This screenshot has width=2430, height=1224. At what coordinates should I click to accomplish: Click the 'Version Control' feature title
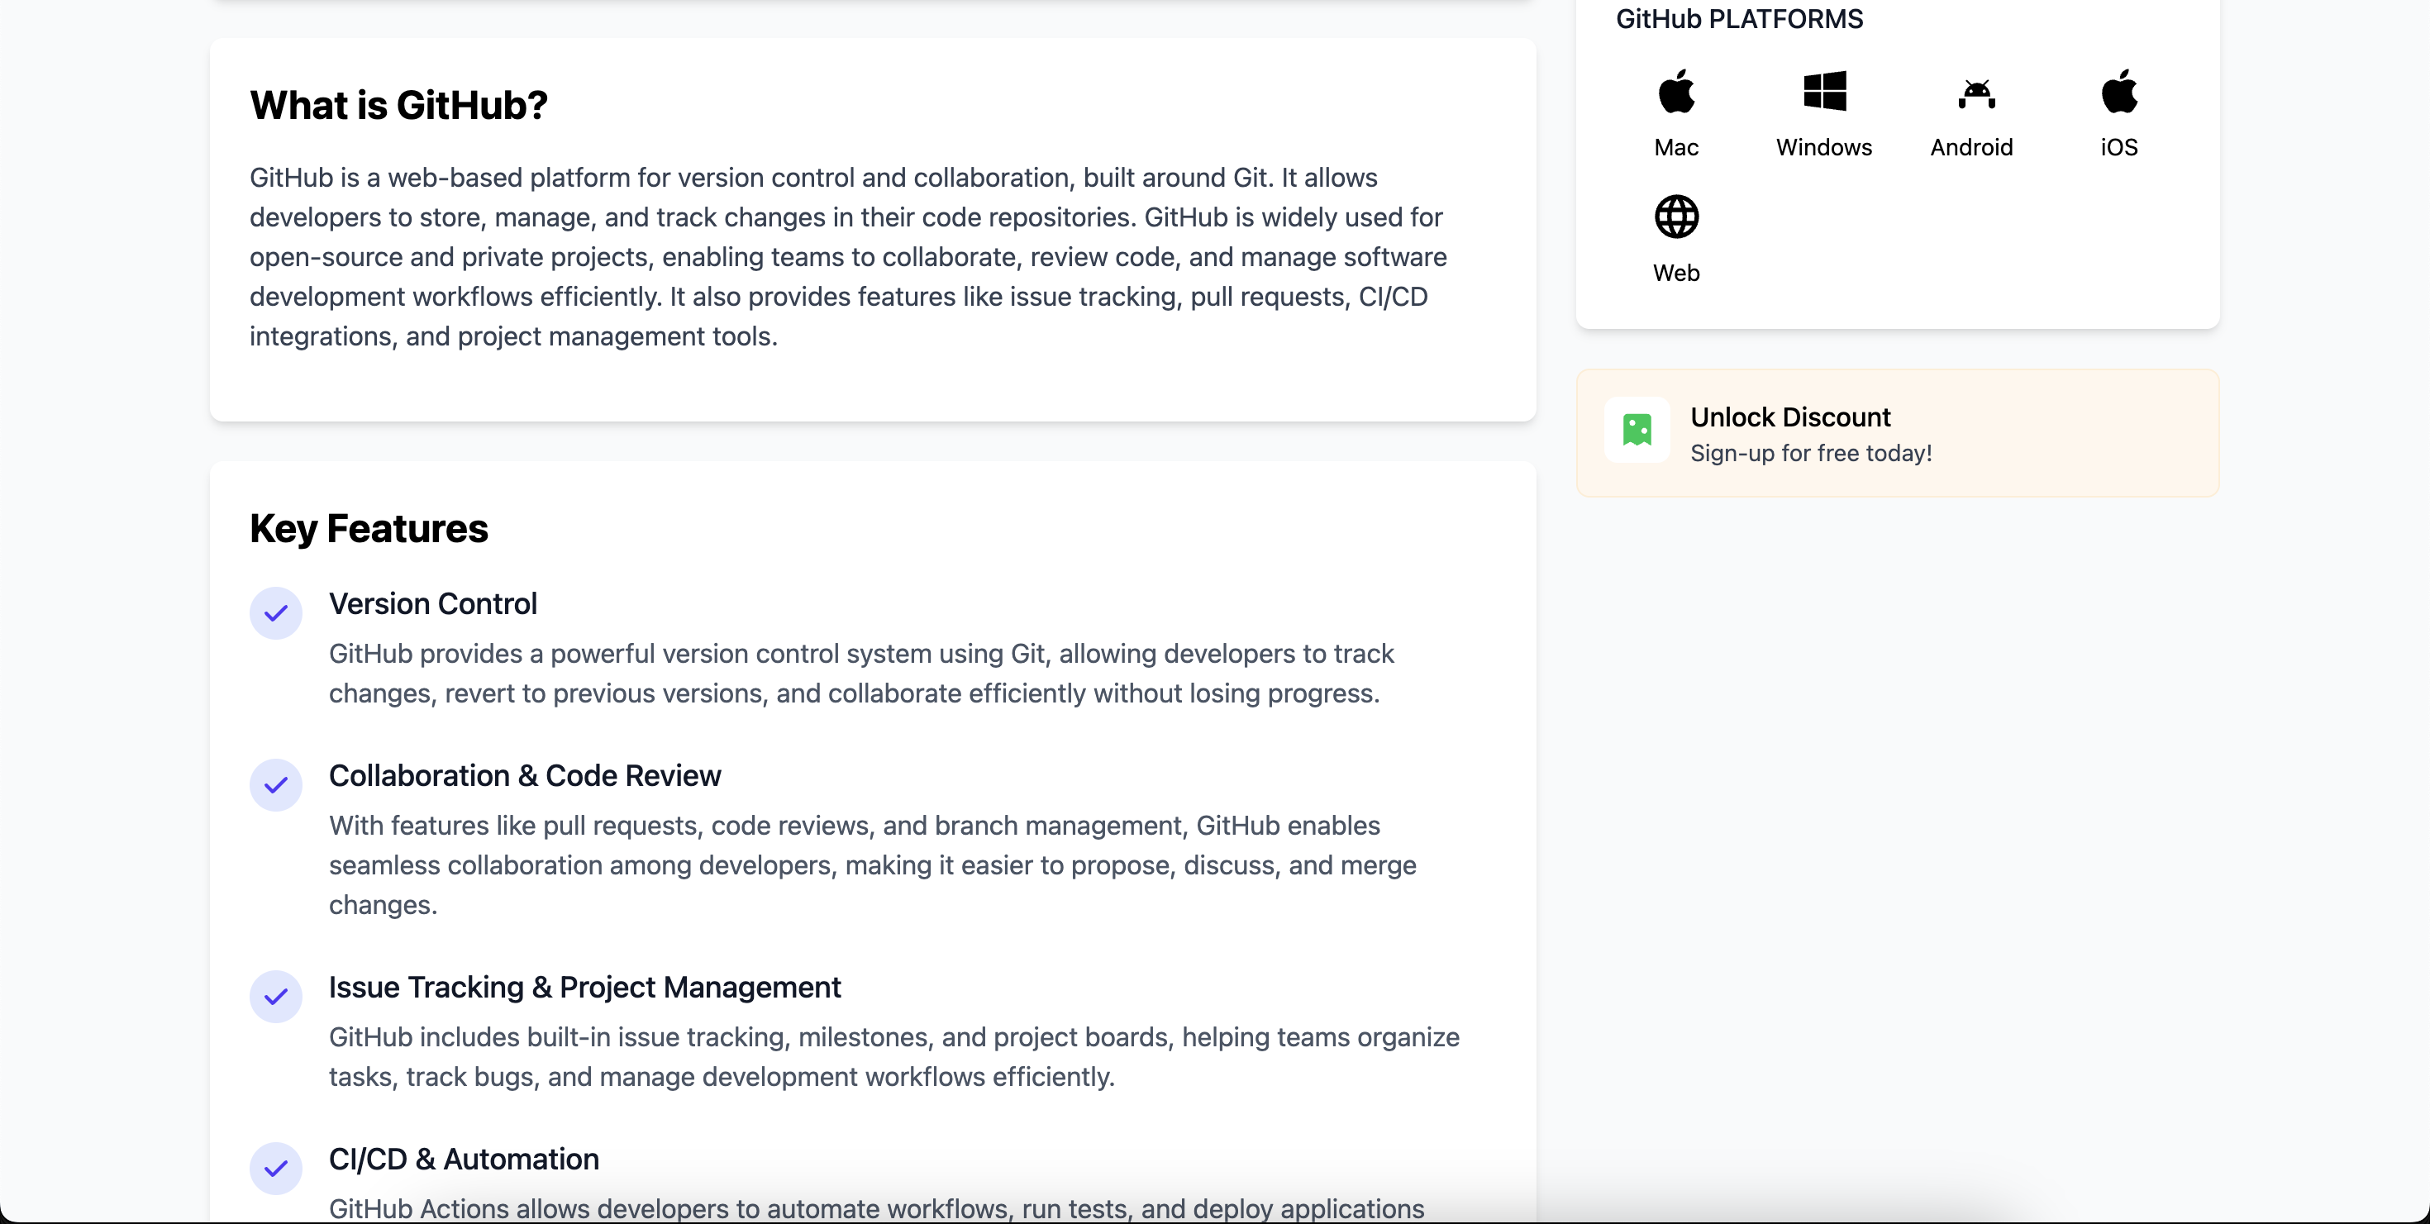[x=433, y=603]
